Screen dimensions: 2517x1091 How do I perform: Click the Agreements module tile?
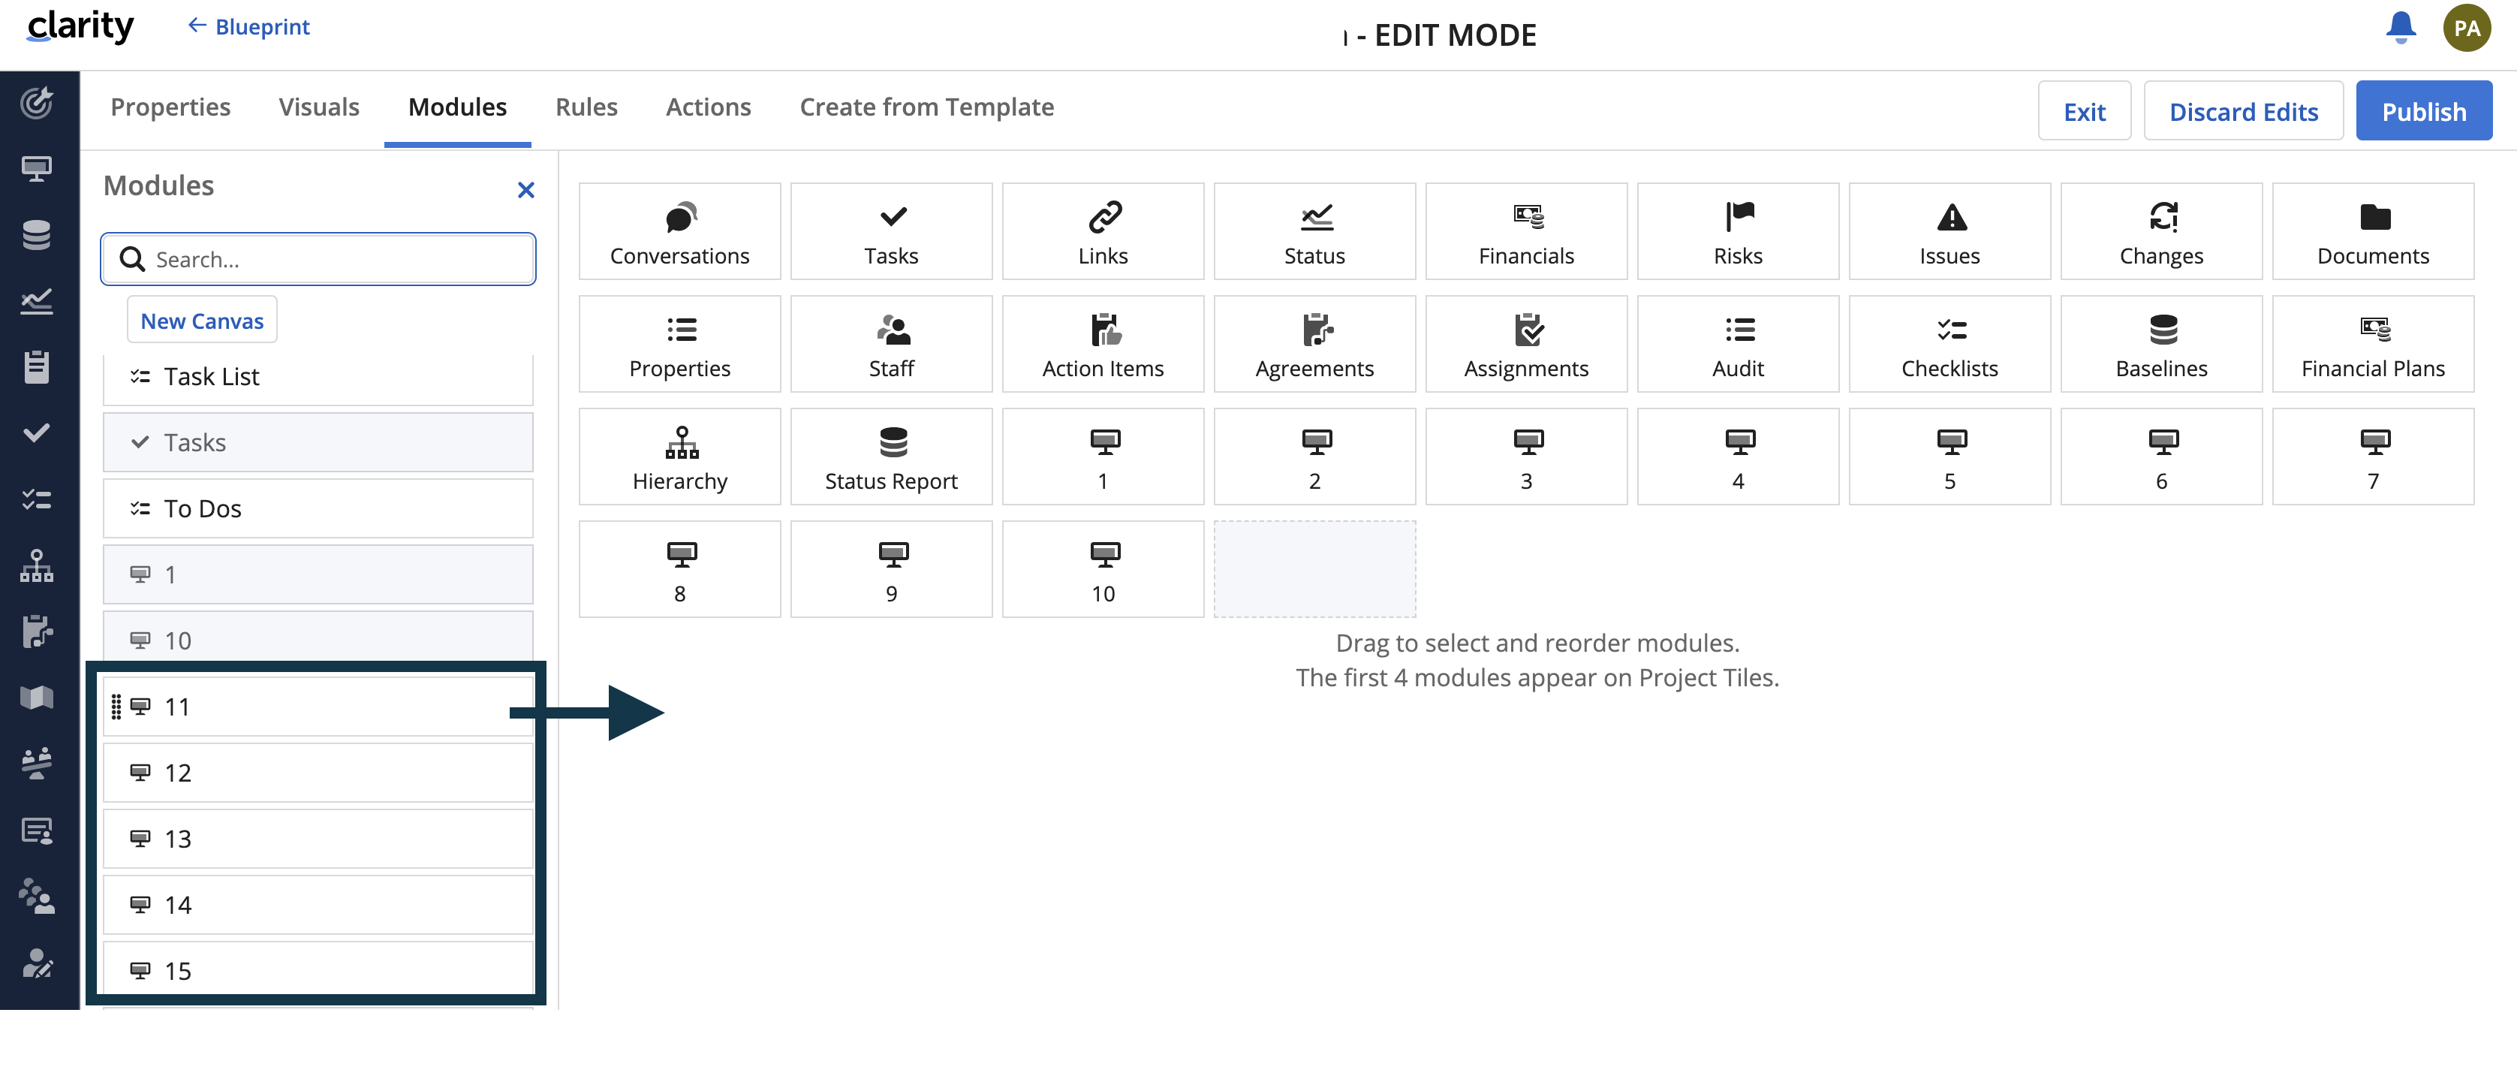click(x=1314, y=344)
